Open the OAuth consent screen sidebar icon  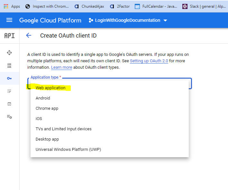9,91
